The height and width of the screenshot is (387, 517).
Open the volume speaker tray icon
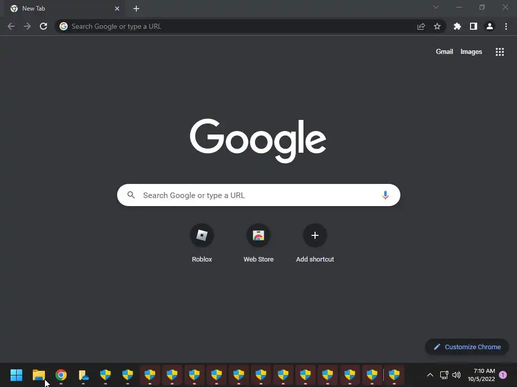[456, 375]
